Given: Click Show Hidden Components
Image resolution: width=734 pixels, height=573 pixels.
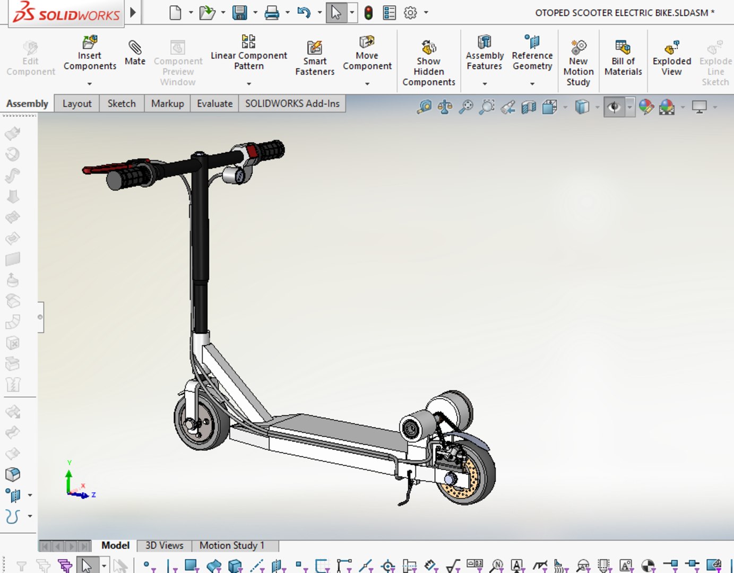Looking at the screenshot, I should click(x=429, y=63).
